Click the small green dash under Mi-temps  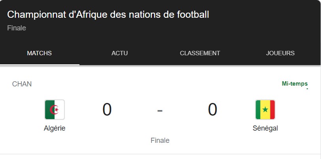pos(307,88)
